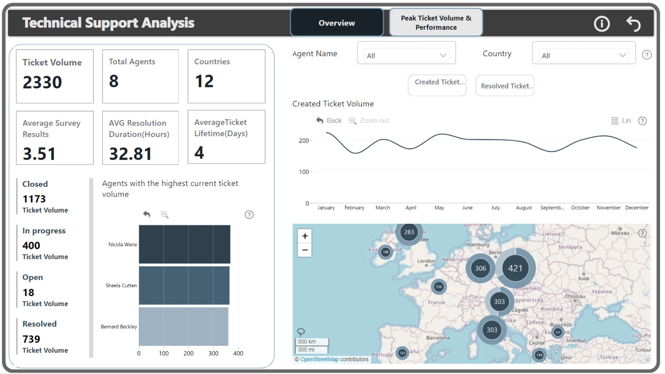Open the Country dropdown

point(584,55)
